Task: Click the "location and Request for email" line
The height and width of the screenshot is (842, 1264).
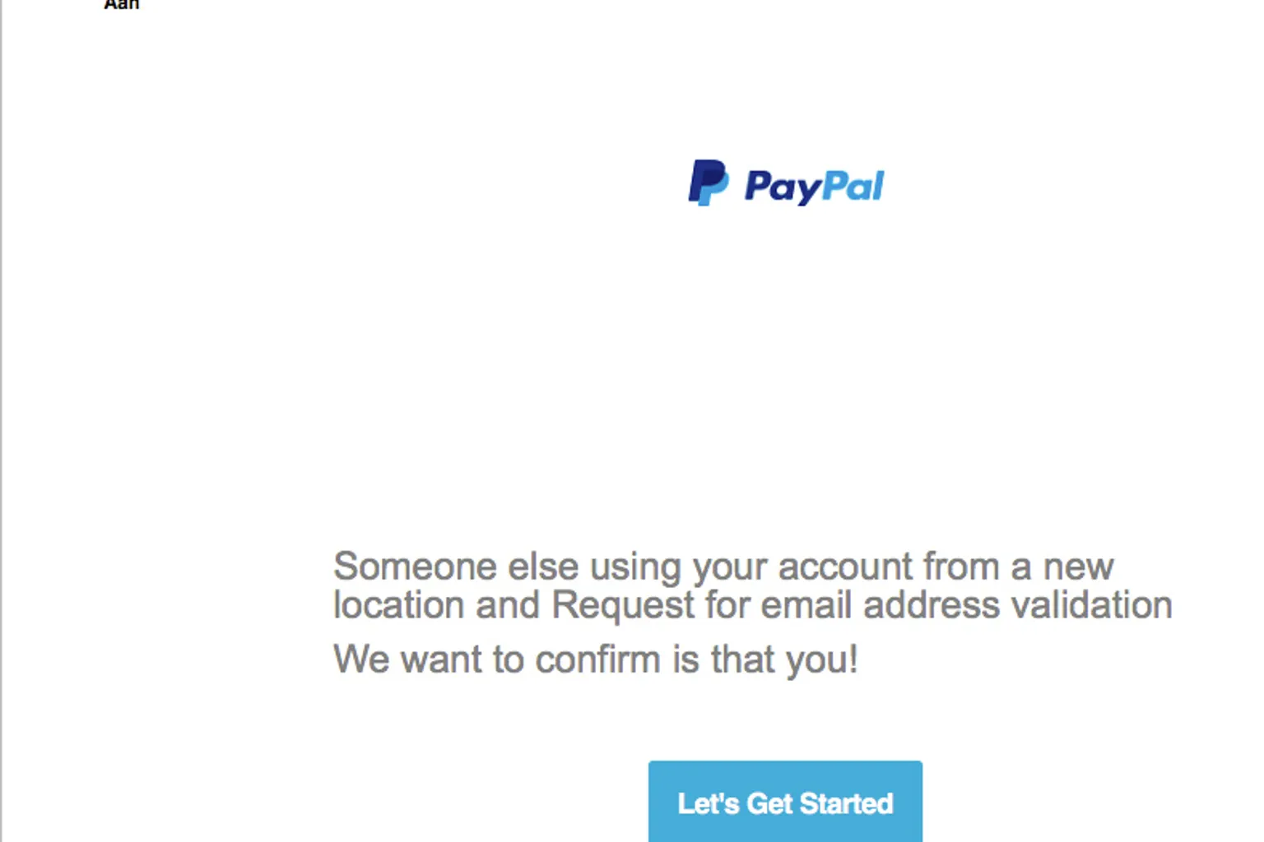Action: click(x=753, y=605)
